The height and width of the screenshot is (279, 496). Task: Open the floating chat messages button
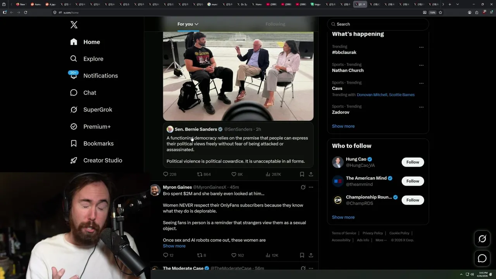pos(482,258)
